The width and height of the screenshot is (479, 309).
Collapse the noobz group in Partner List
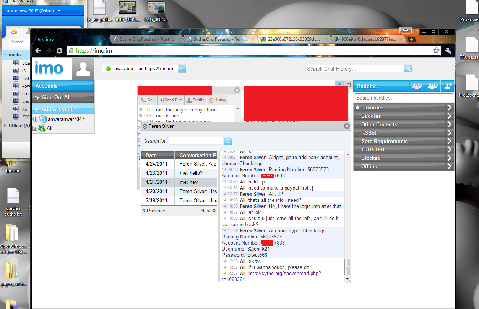[5, 55]
